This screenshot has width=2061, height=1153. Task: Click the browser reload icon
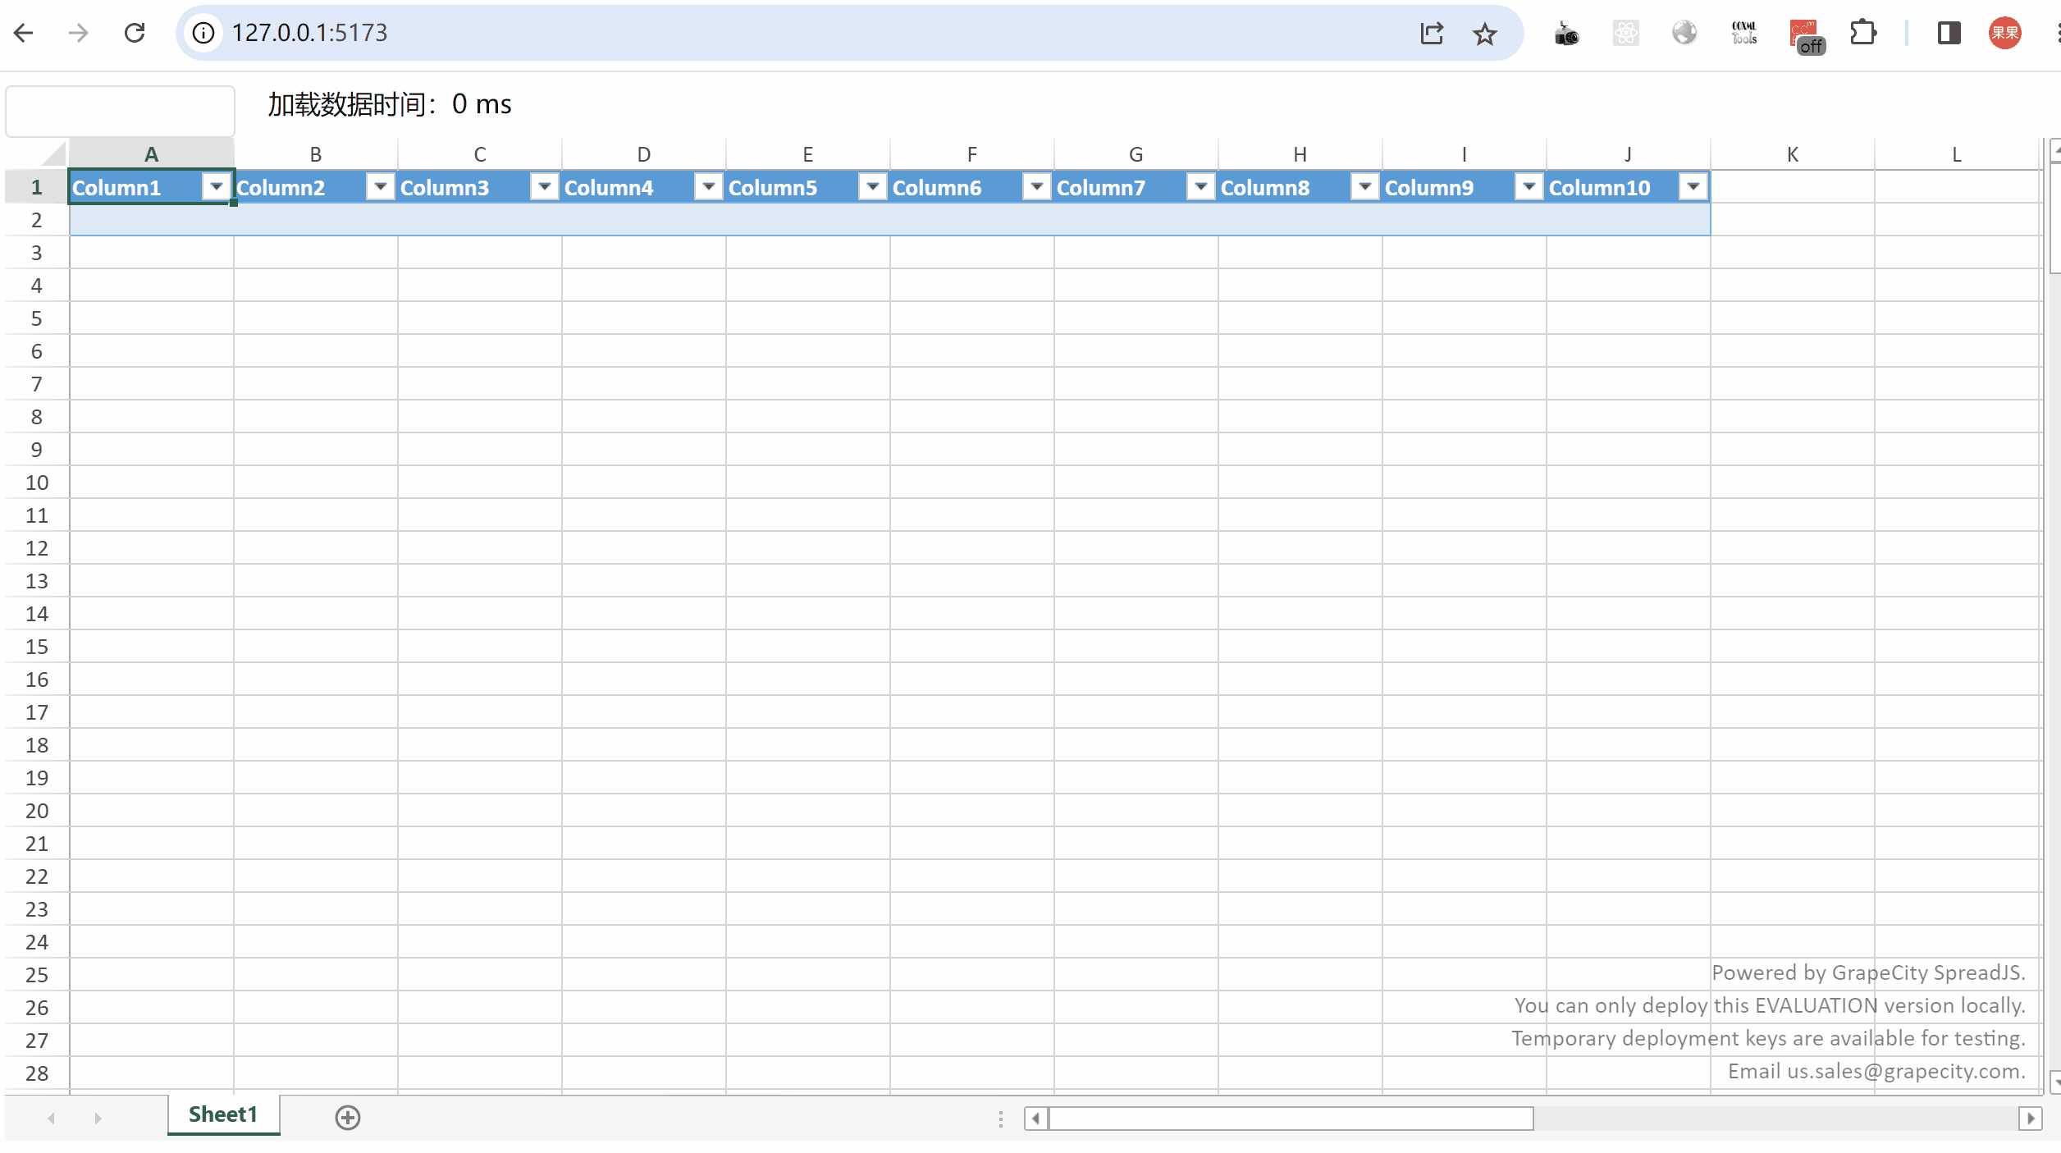click(x=135, y=33)
